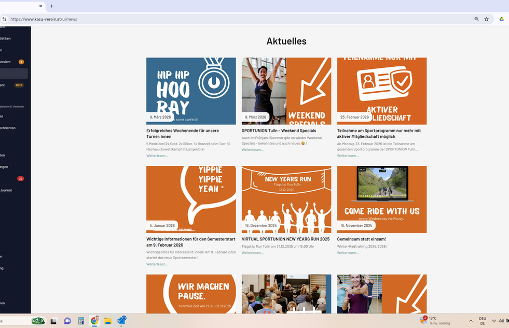The image size is (509, 328).
Task: Click the 8. März 2026 date badge
Action: [x=255, y=117]
